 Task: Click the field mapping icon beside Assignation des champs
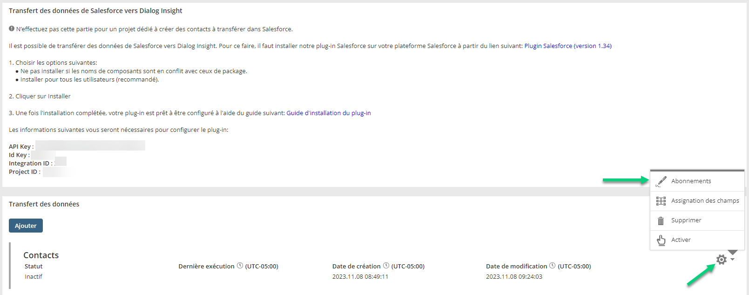(661, 201)
